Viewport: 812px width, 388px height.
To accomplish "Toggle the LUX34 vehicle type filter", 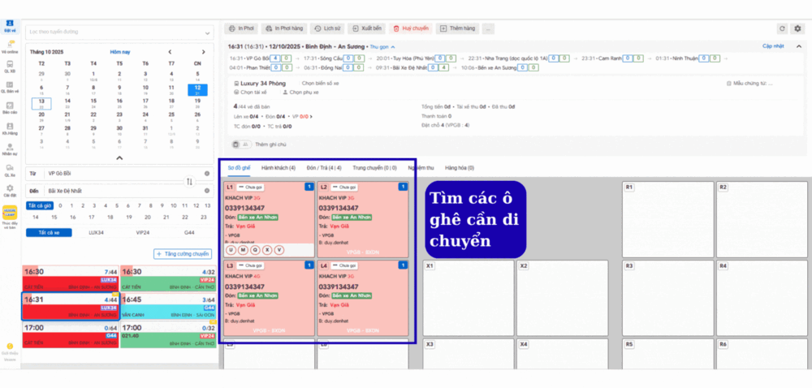I will pyautogui.click(x=96, y=232).
